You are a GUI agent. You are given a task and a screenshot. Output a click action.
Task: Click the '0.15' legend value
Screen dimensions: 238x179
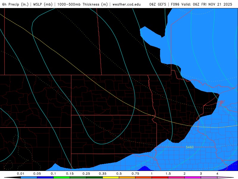coord(70,174)
